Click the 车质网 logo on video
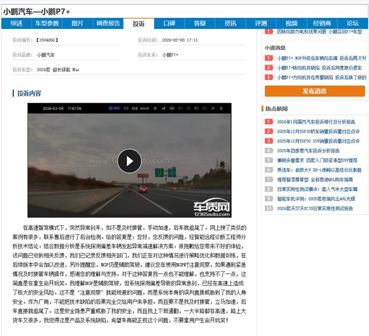Viewport: 369px width, 336px height. pyautogui.click(x=211, y=207)
